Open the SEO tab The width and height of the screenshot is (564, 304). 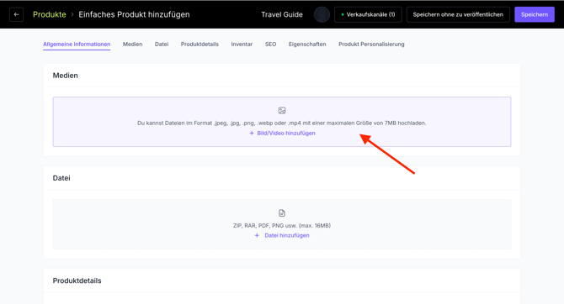pos(270,45)
